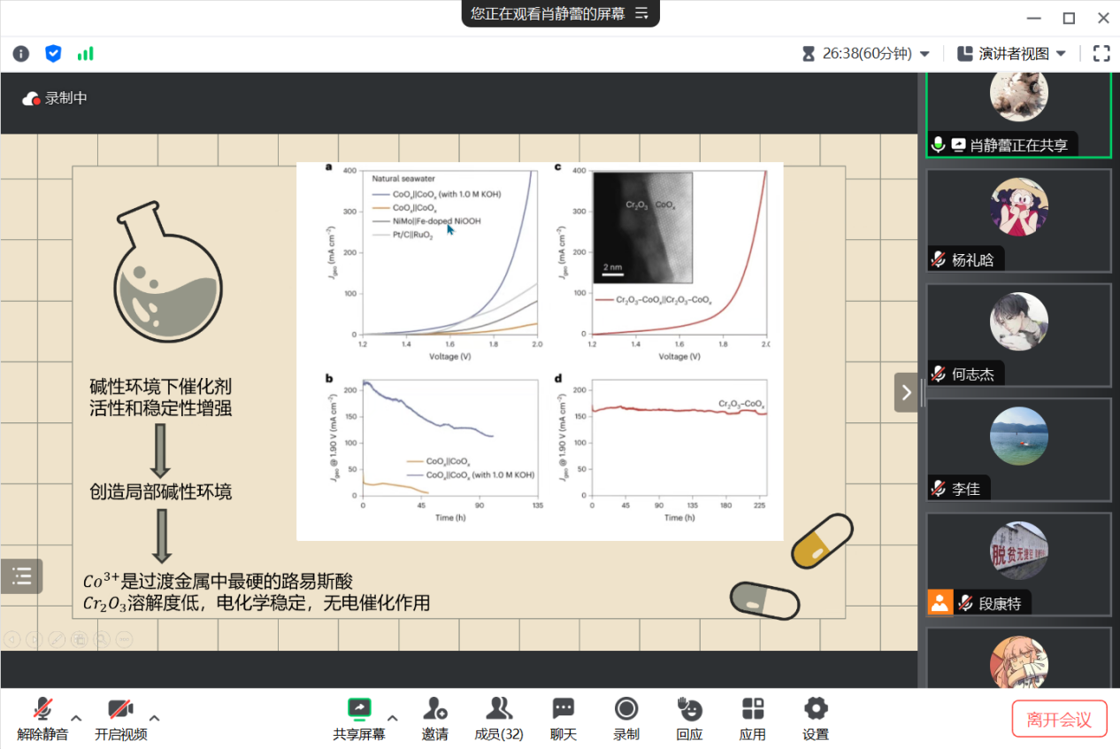The width and height of the screenshot is (1120, 749).
Task: Enter full screen mode
Action: point(1101,53)
